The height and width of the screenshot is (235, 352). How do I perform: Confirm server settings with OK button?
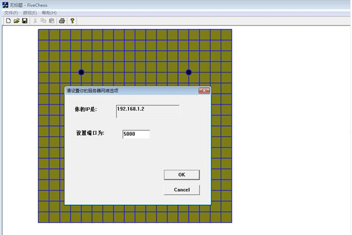[182, 175]
